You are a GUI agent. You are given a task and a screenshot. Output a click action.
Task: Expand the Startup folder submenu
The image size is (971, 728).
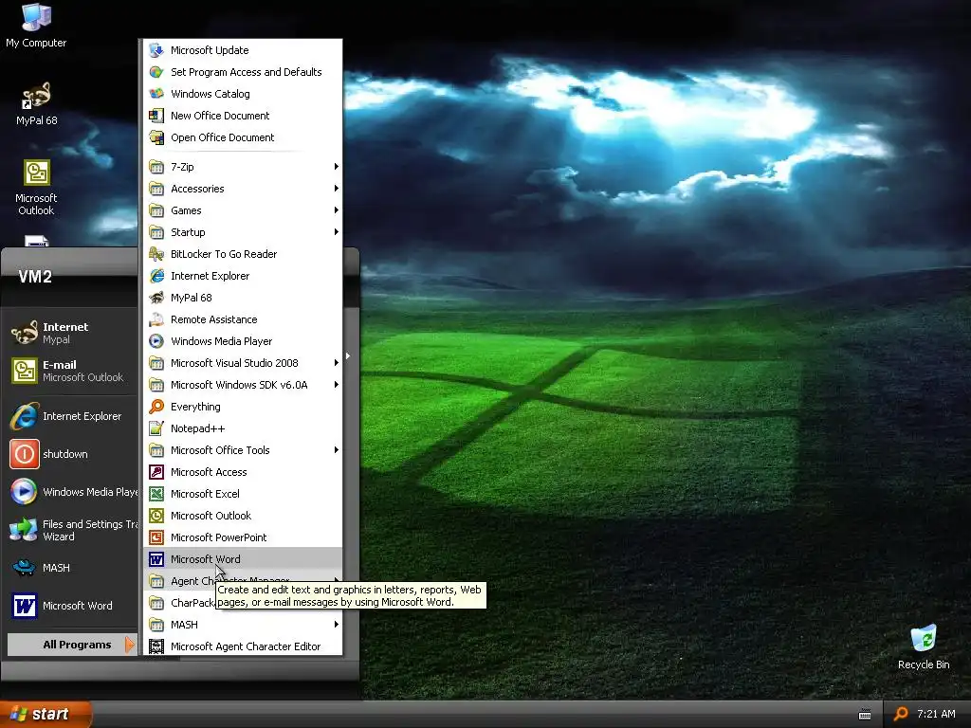pos(243,232)
